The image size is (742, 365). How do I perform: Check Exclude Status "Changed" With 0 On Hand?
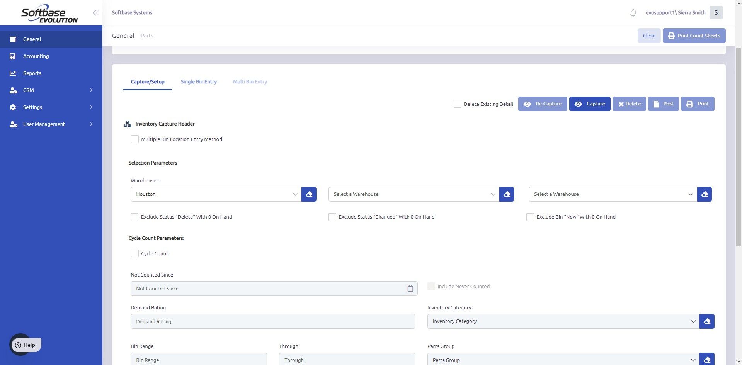[x=332, y=217]
